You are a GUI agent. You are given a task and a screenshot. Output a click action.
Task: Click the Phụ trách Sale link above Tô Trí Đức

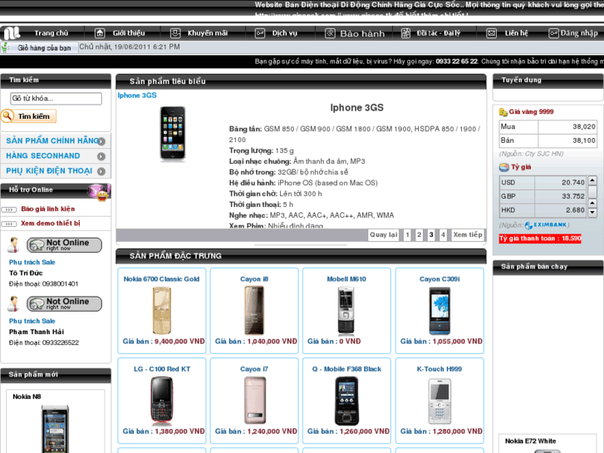point(32,262)
